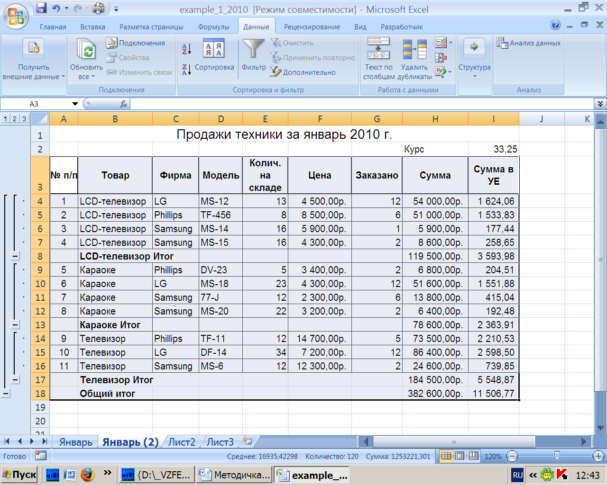Collapse LCD-телевизор group at row 8
This screenshot has height=485, width=607.
click(15, 256)
